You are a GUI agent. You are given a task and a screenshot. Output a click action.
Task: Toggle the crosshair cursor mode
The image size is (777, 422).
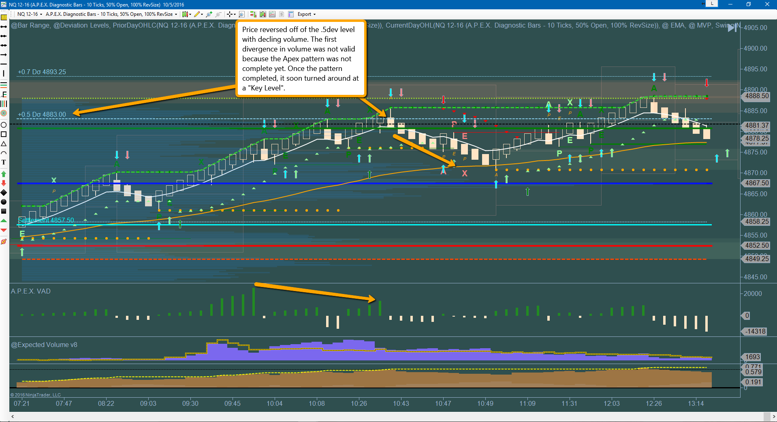click(x=230, y=14)
